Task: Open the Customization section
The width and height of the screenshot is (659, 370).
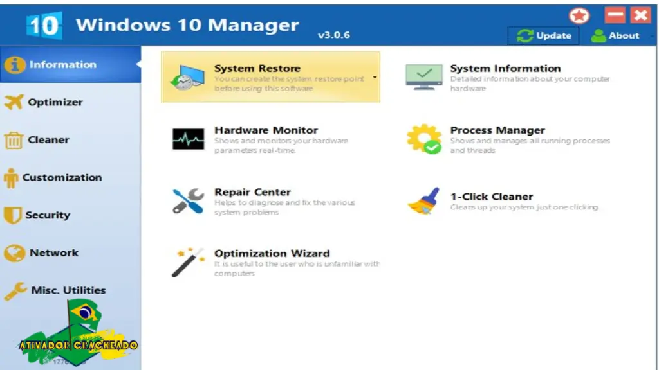Action: pos(70,177)
